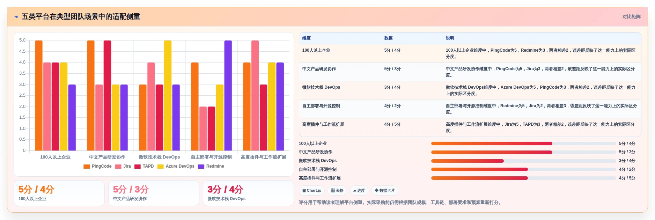Click the description mentioning Jira为5，TAPD为3
The width and height of the screenshot is (655, 220).
[x=540, y=127]
